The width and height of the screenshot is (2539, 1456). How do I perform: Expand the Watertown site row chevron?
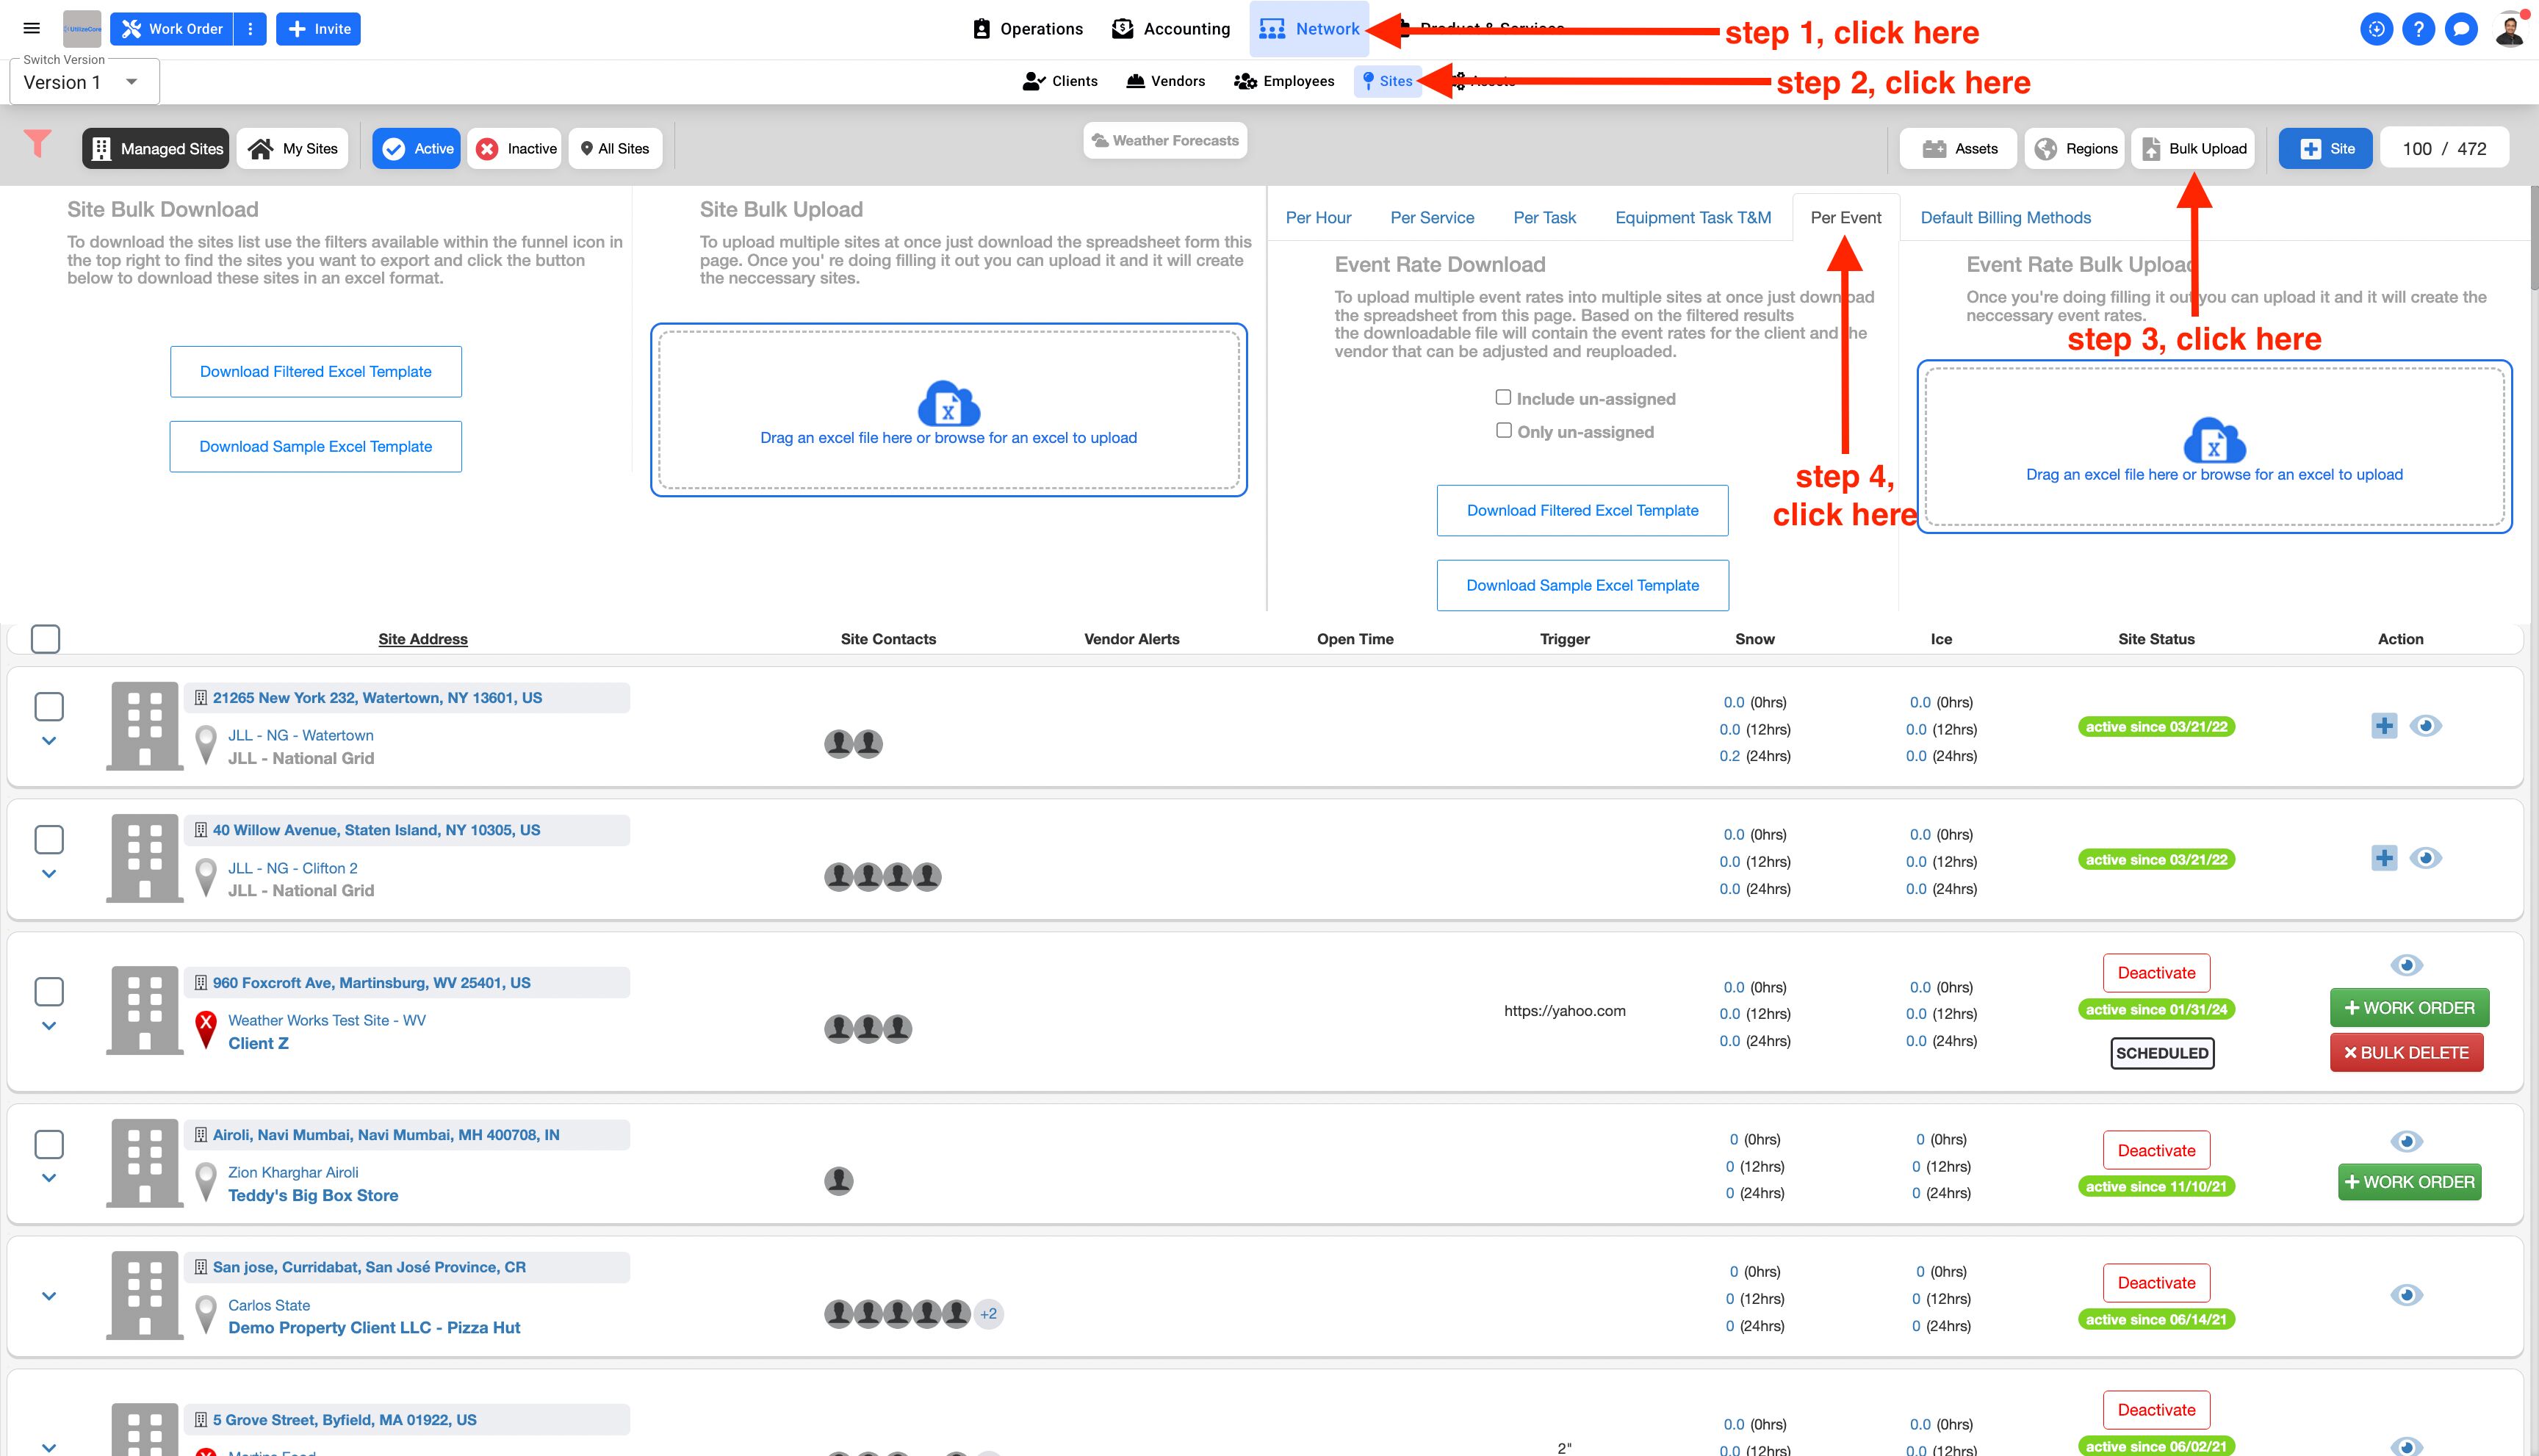(49, 741)
